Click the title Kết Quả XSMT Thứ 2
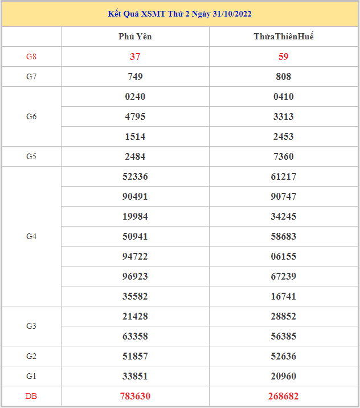 pos(180,14)
